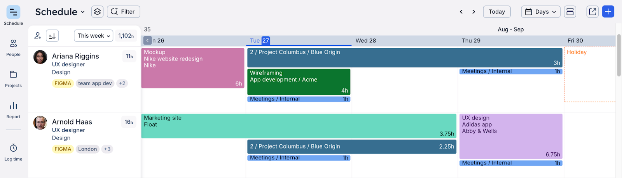Open the Days view dropdown
Viewport: 622px width, 178px height.
541,12
